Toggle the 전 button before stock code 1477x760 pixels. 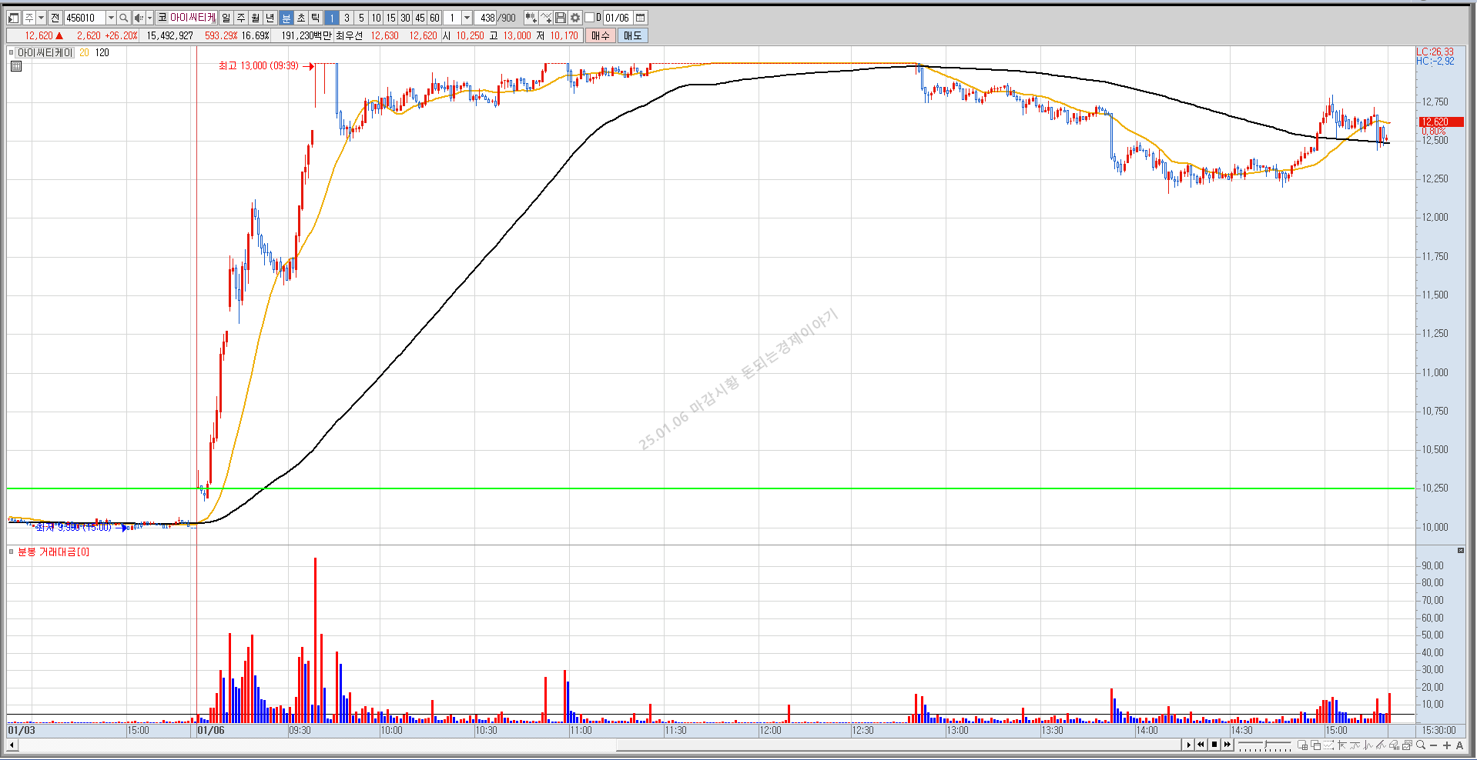point(55,18)
